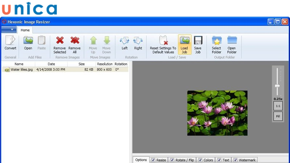Maximize the Hexonic Image Resizer window

[x=278, y=22]
